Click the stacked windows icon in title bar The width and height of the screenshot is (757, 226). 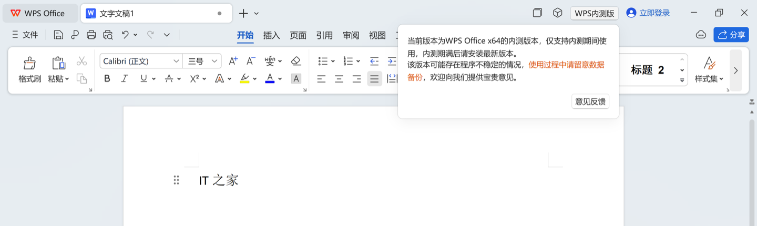[x=537, y=13]
